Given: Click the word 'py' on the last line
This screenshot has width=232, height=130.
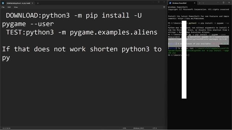Looking at the screenshot, I should (6, 58).
